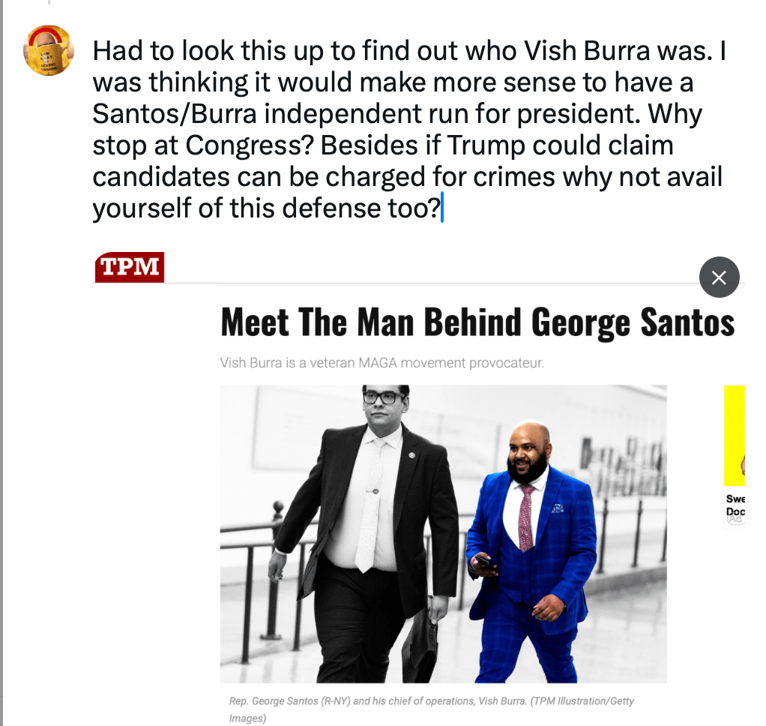Viewport: 766px width, 726px height.
Task: Click the phone held by blue-suited man
Action: (x=483, y=561)
